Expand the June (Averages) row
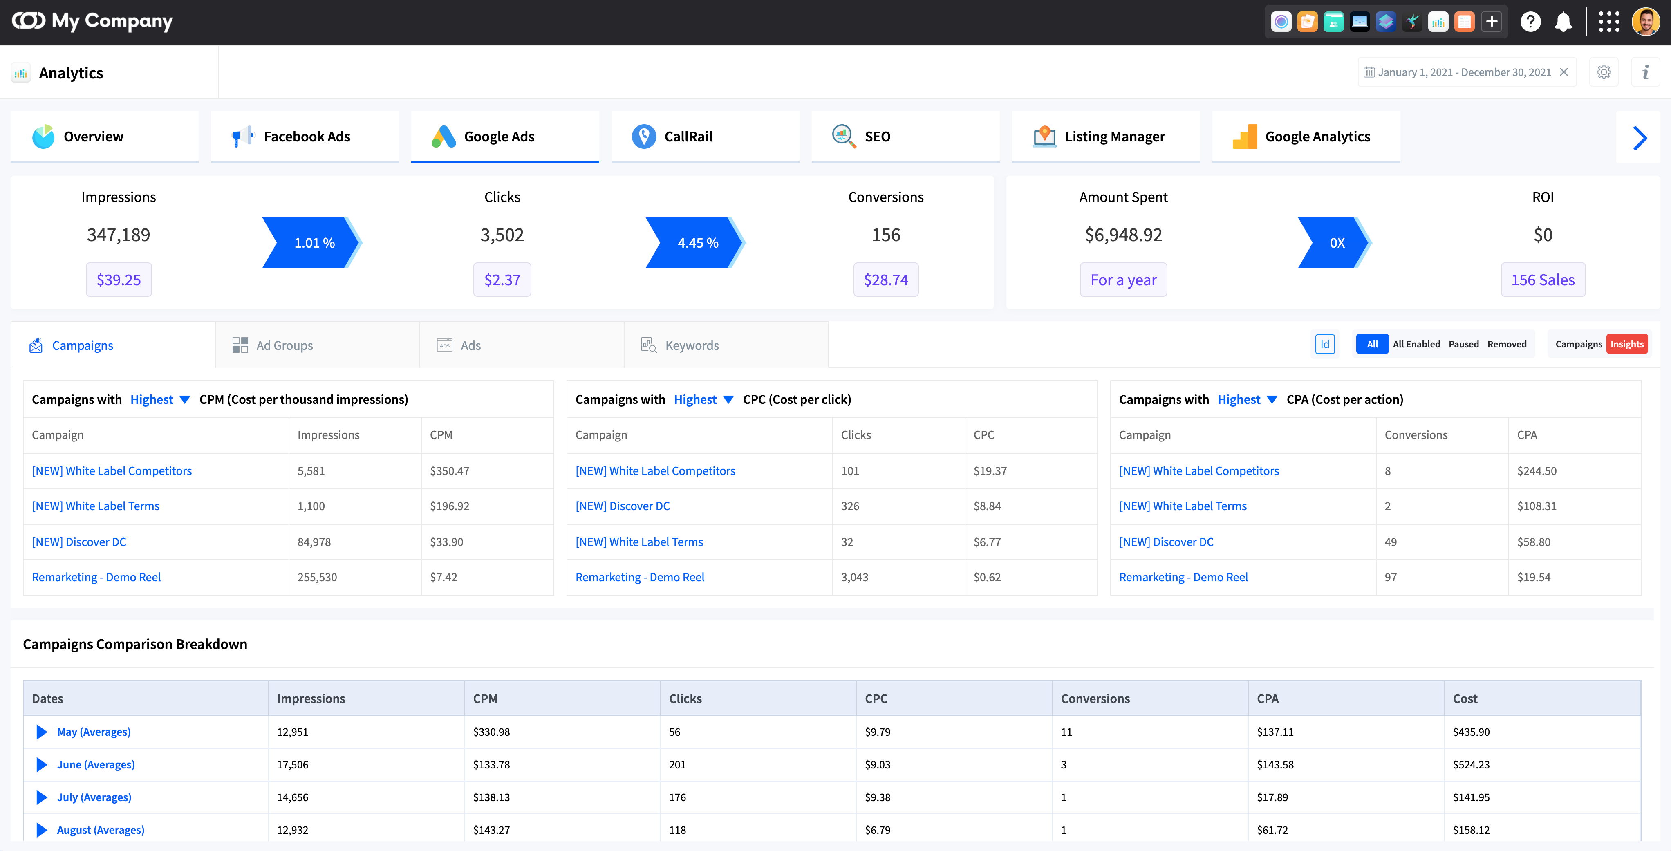The width and height of the screenshot is (1671, 851). (x=42, y=765)
